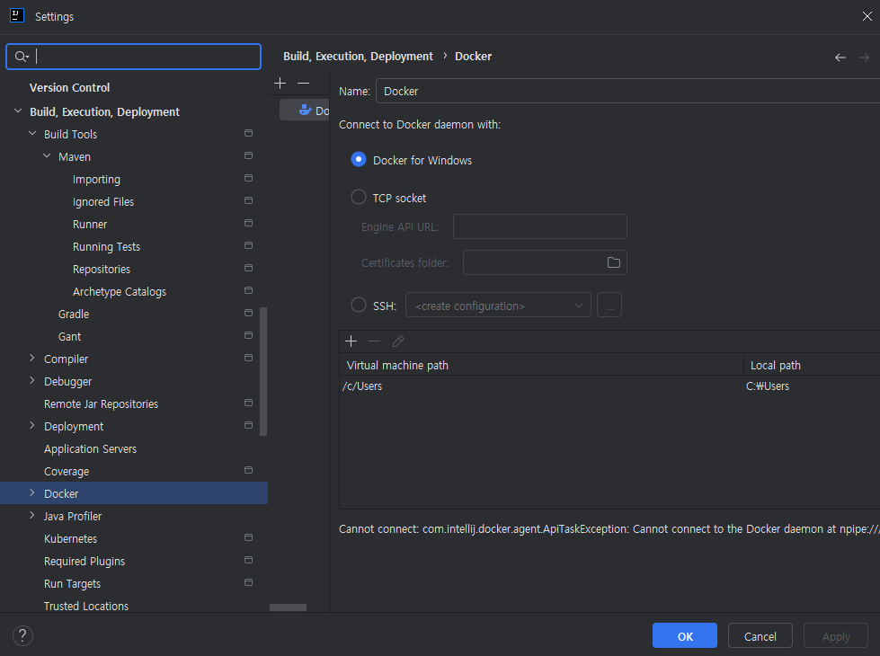Select the Docker whale entry in the connection list
Viewport: 880px width, 656px height.
coord(306,110)
